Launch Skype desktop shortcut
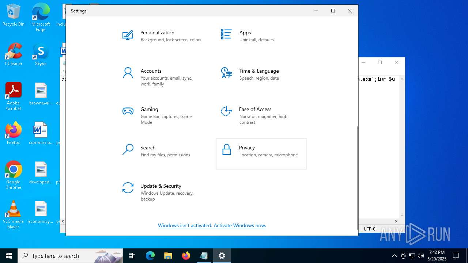 41,54
